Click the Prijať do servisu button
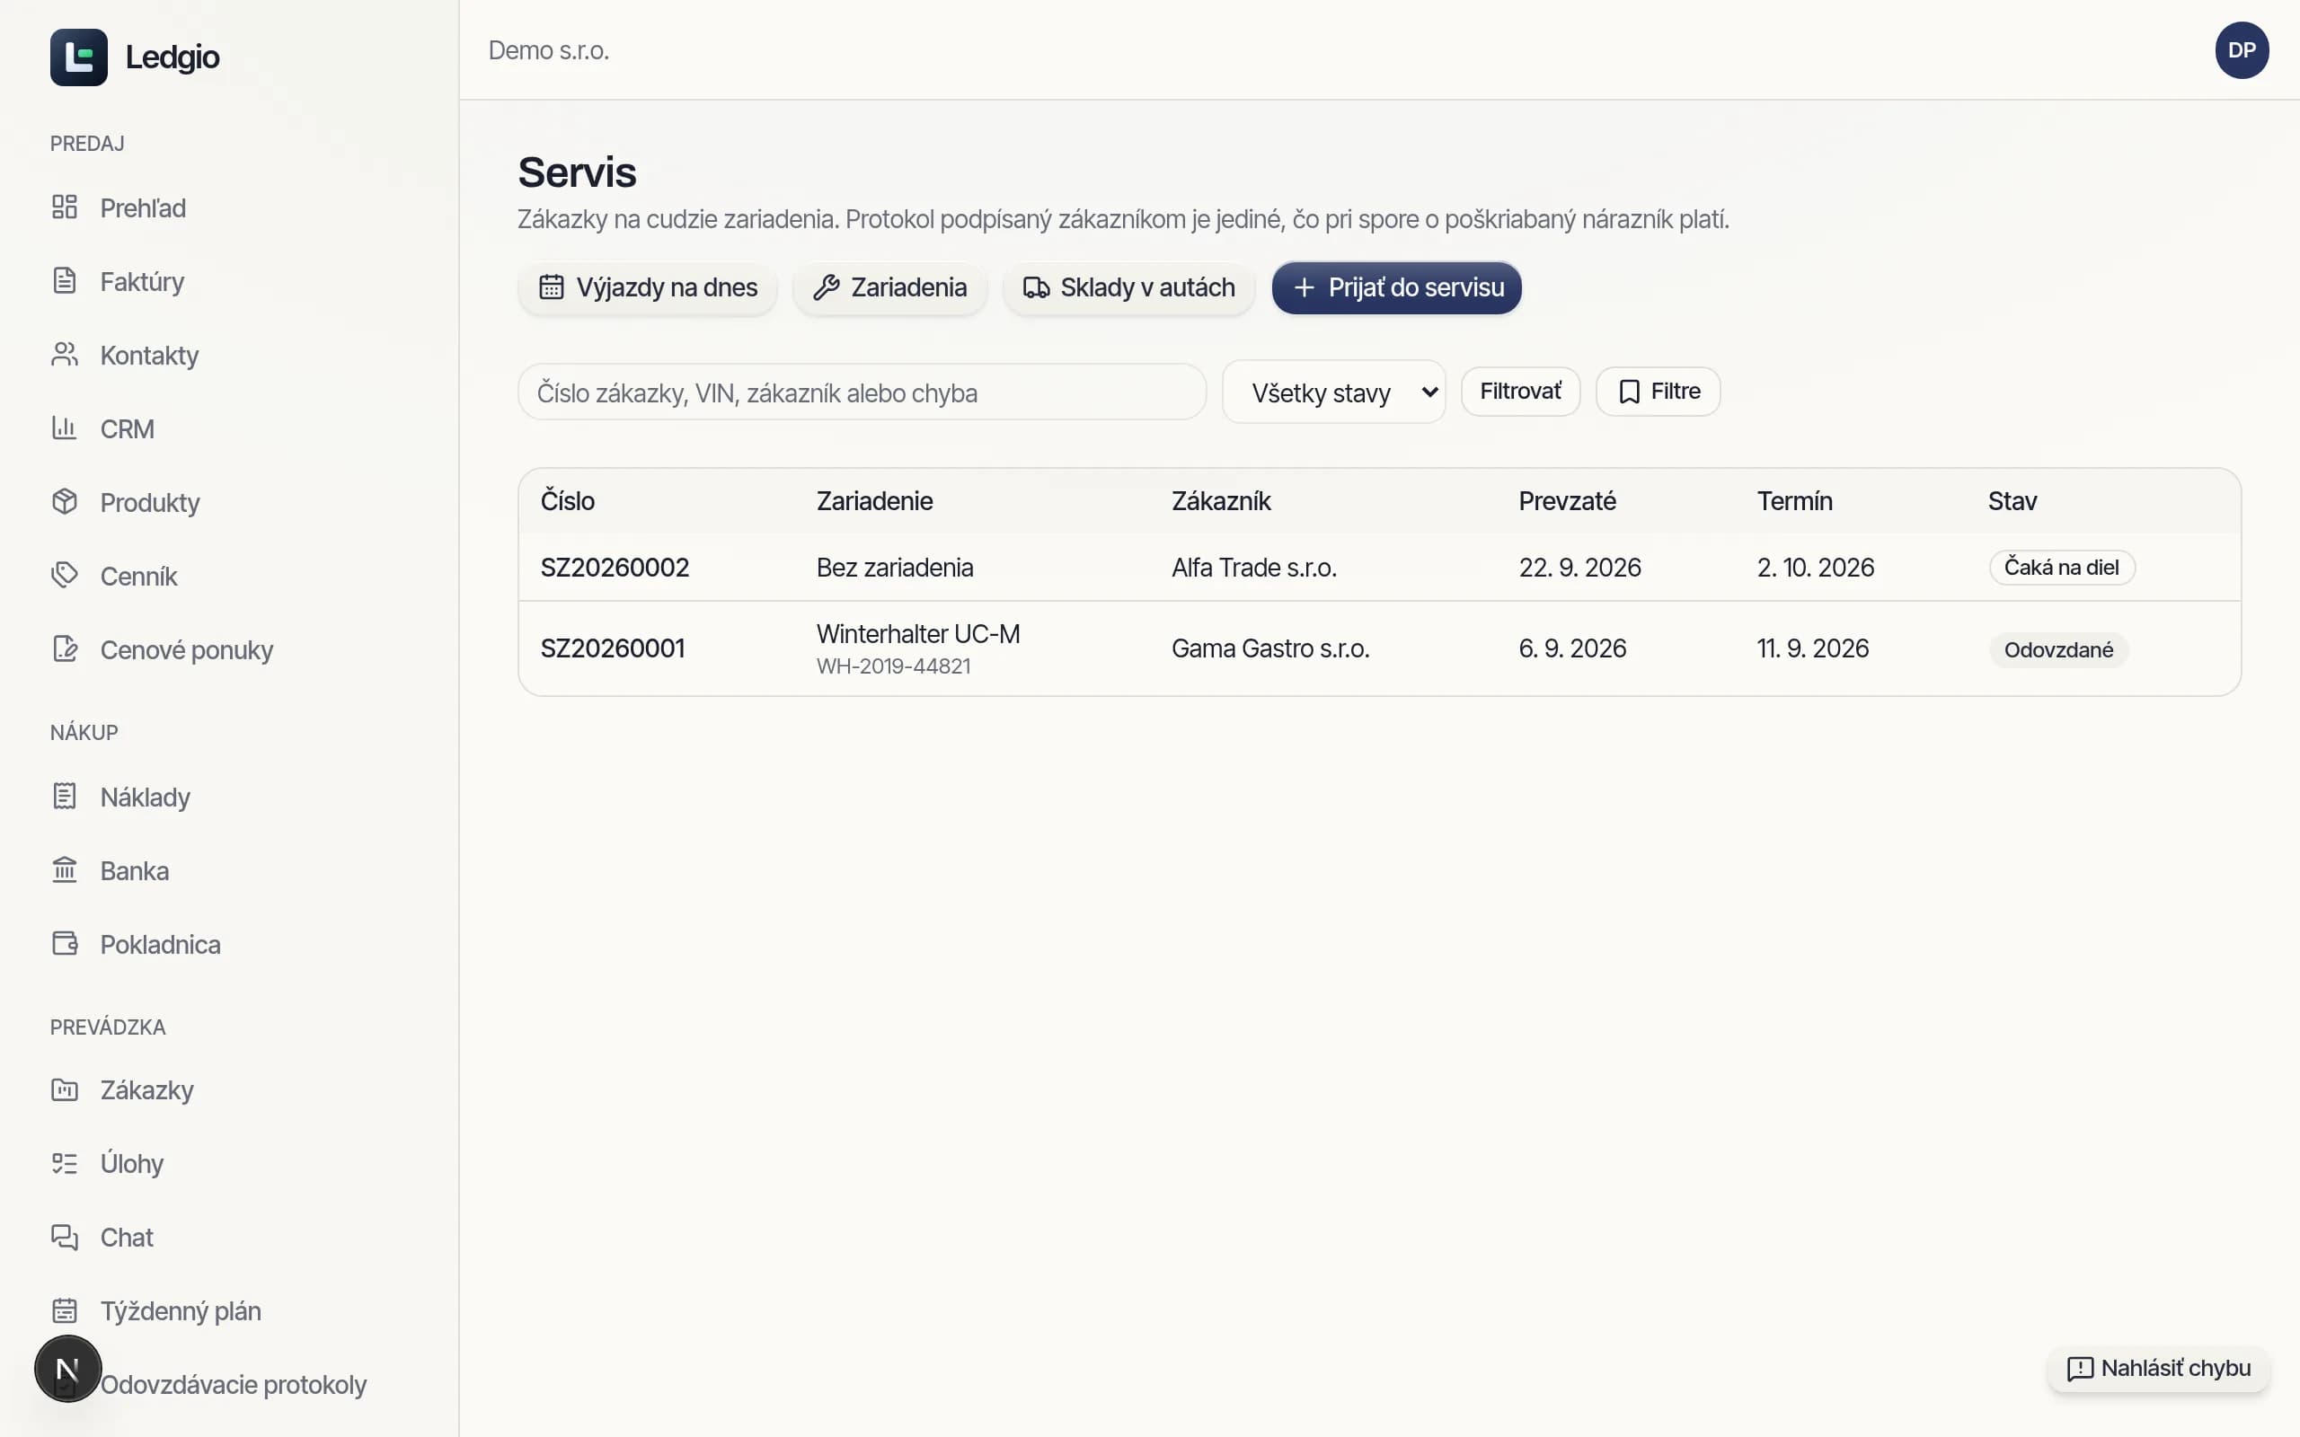This screenshot has width=2300, height=1437. point(1396,288)
